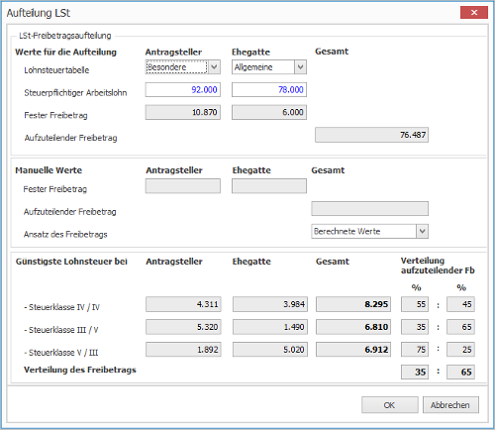Click heading 'Verteilung aufzuteilender Fb'
Image resolution: width=495 pixels, height=430 pixels.
(x=438, y=266)
